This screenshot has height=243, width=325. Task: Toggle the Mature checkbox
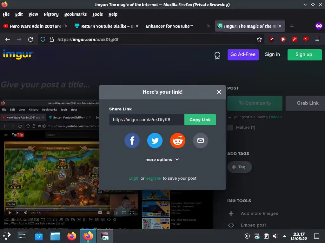230,128
